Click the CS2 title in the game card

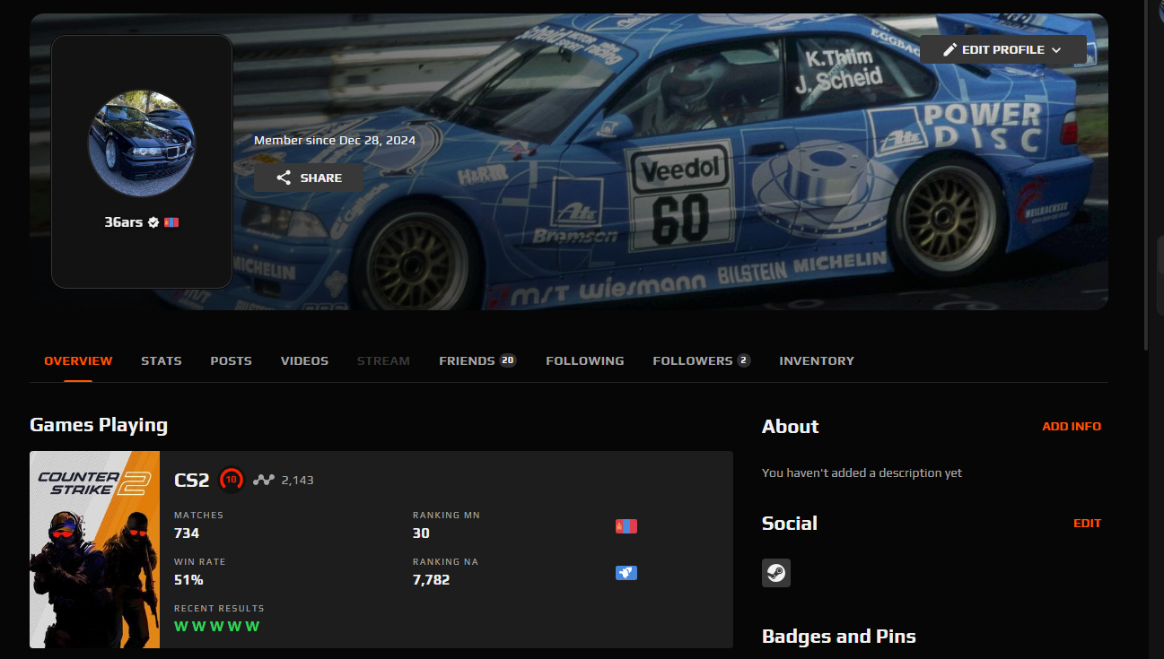(191, 481)
